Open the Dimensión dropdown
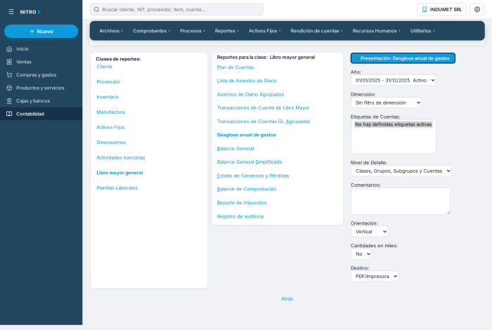This screenshot has width=492, height=330. click(x=386, y=103)
